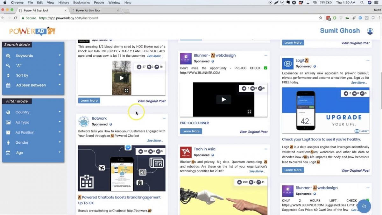The height and width of the screenshot is (215, 382).
Task: Open the Ad Type filter dropdown
Action: (x=33, y=122)
